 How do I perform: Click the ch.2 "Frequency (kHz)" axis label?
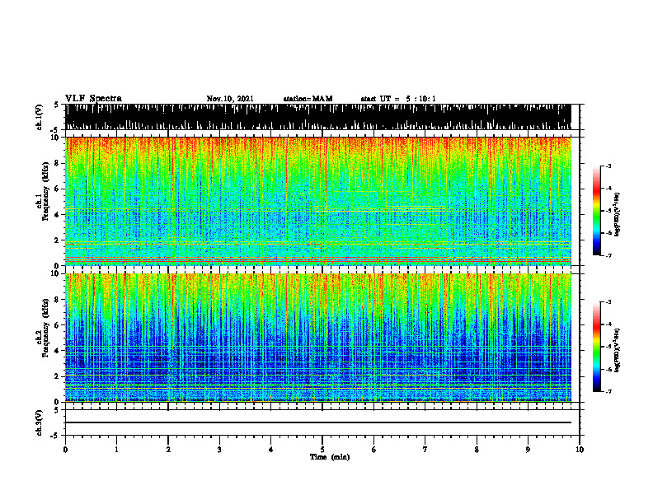[x=45, y=328]
